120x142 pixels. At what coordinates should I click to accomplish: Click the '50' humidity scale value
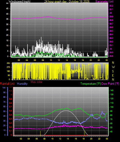[x=4, y=111]
